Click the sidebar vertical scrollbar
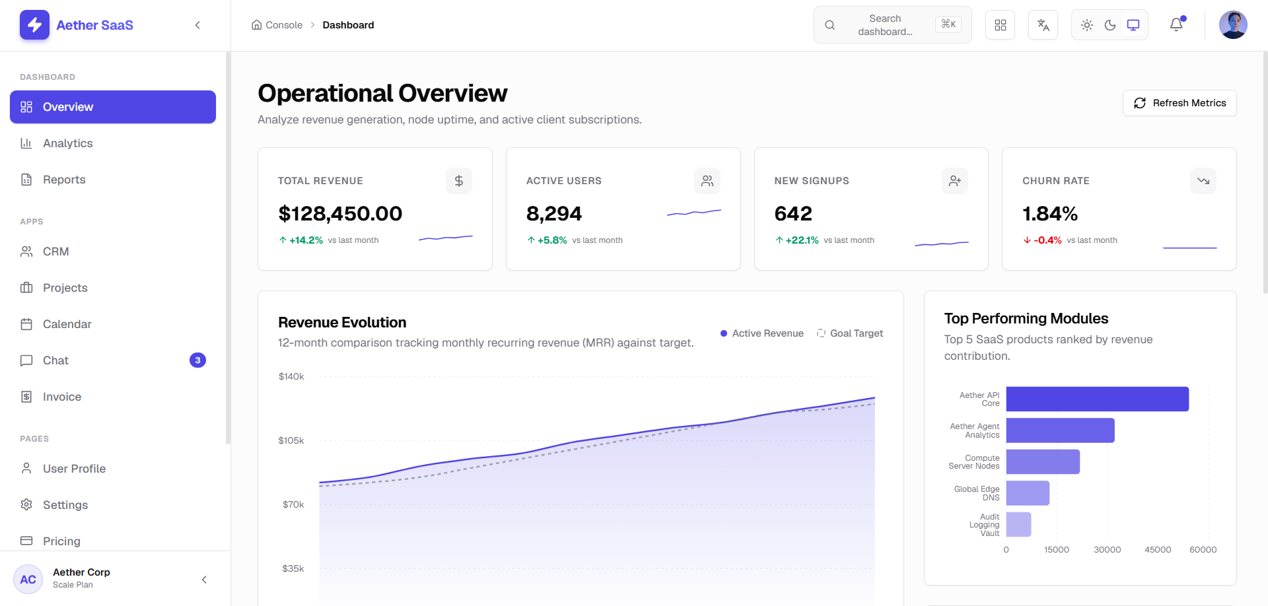Viewport: 1268px width, 606px height. coord(228,248)
